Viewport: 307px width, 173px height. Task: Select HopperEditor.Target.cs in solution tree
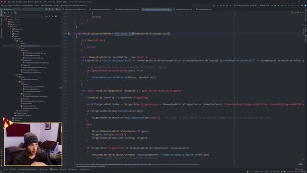(x=23, y=115)
